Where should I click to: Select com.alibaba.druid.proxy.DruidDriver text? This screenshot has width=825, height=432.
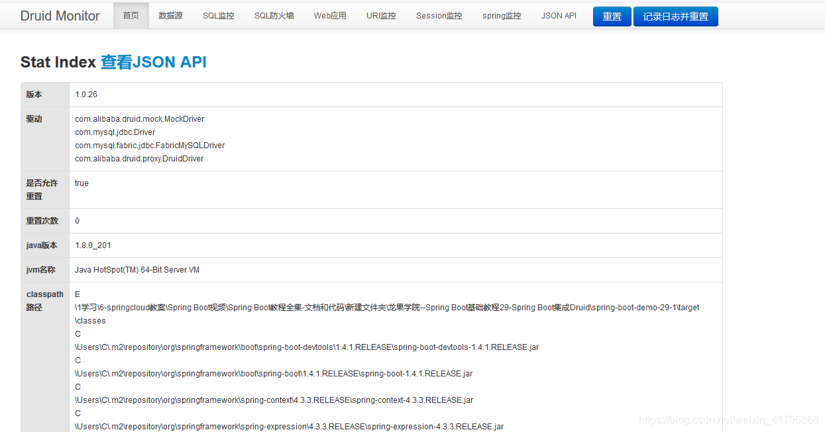pos(139,159)
